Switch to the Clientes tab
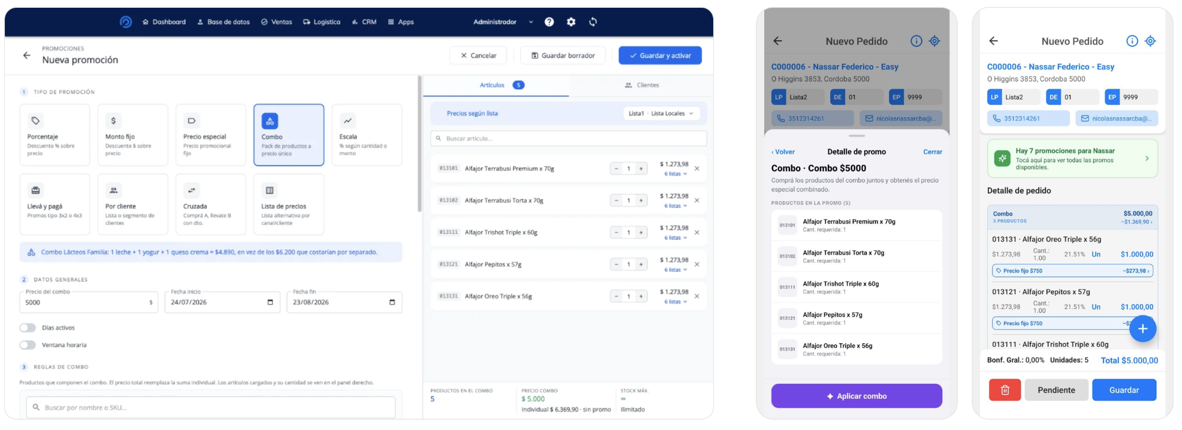1182x430 pixels. (641, 85)
